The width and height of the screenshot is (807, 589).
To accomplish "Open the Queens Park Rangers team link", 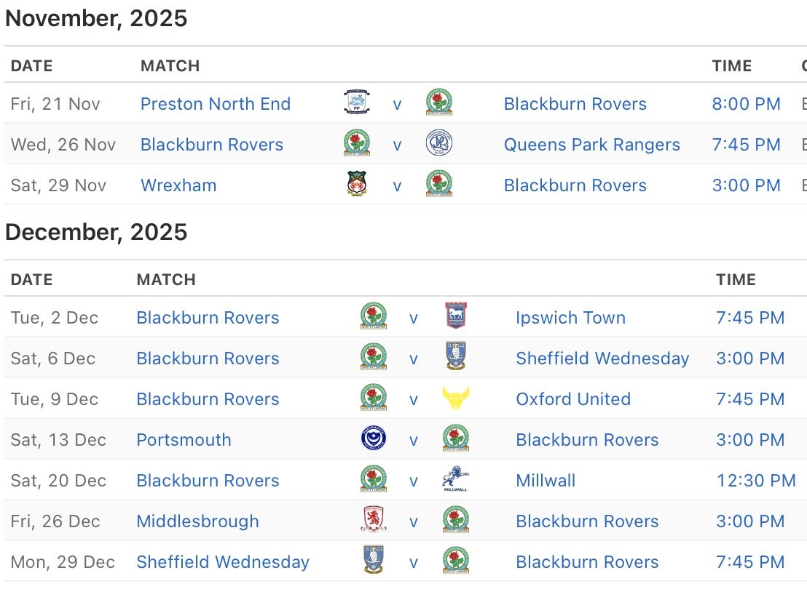I will pos(591,145).
